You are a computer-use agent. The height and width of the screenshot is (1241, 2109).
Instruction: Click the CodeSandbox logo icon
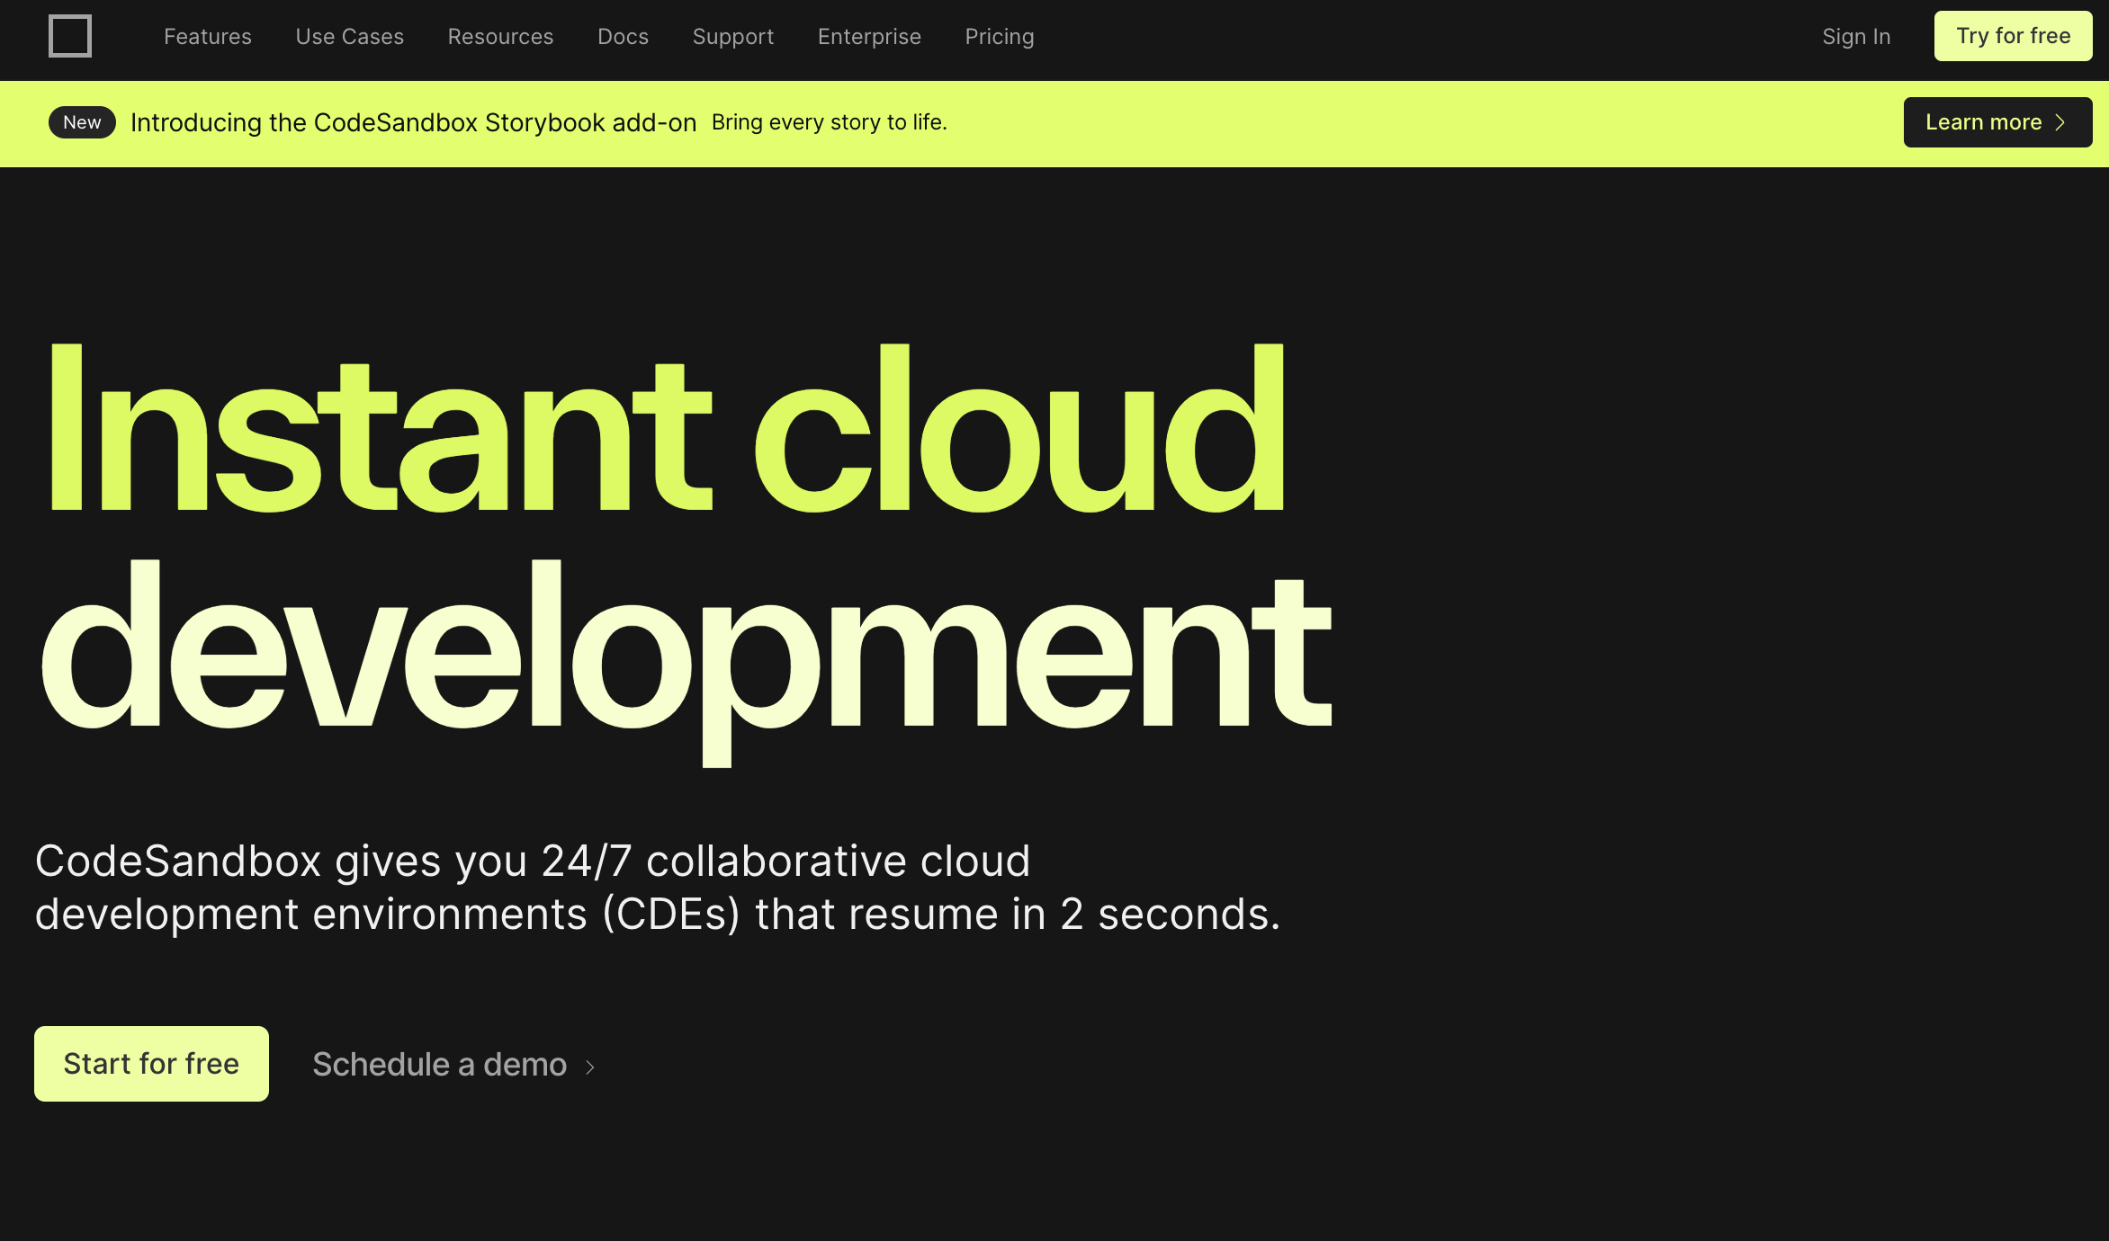pos(70,36)
